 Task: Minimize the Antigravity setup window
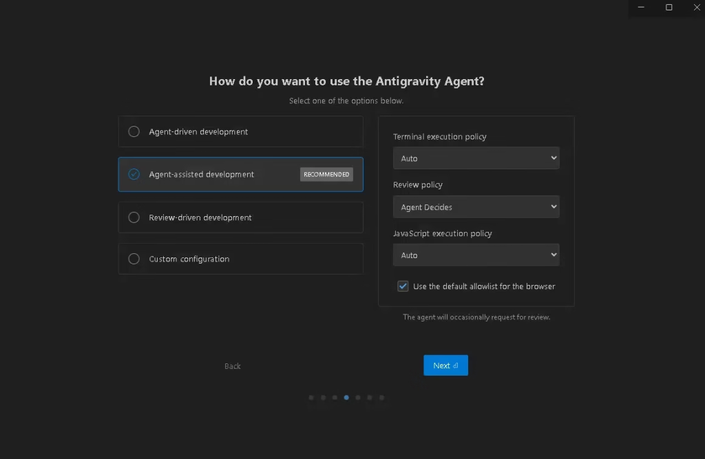(641, 8)
